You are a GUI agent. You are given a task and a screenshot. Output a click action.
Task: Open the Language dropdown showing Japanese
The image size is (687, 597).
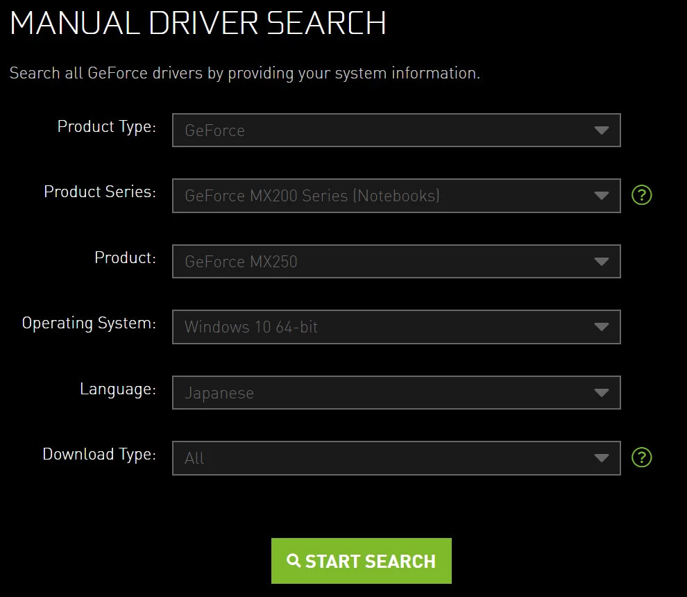(x=396, y=392)
